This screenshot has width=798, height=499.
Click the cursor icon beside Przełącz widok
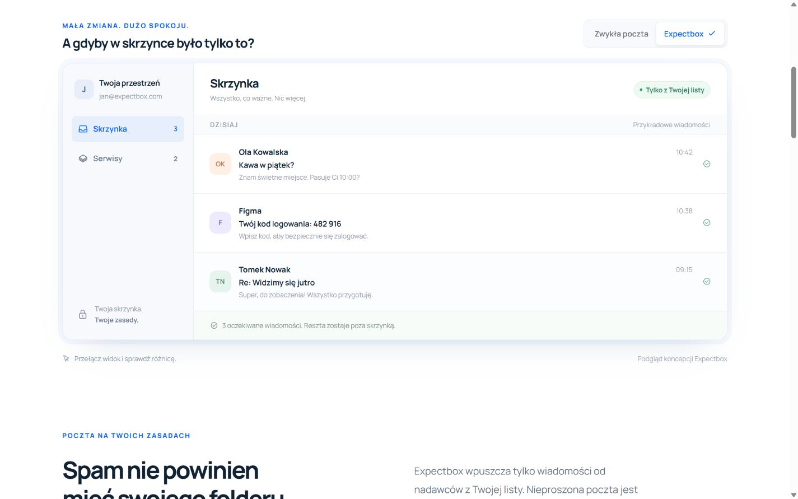(x=66, y=358)
